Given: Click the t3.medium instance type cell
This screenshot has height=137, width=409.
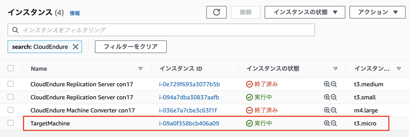Looking at the screenshot, I should pyautogui.click(x=369, y=84).
